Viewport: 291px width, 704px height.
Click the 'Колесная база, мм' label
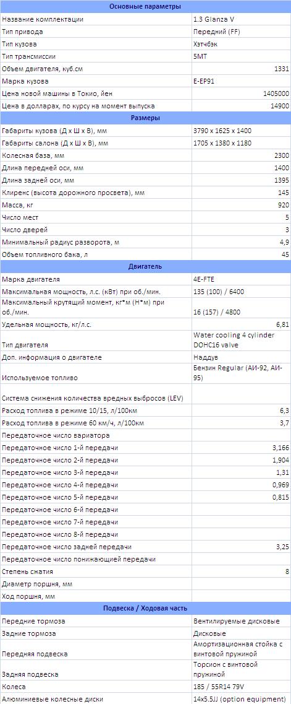(33, 155)
